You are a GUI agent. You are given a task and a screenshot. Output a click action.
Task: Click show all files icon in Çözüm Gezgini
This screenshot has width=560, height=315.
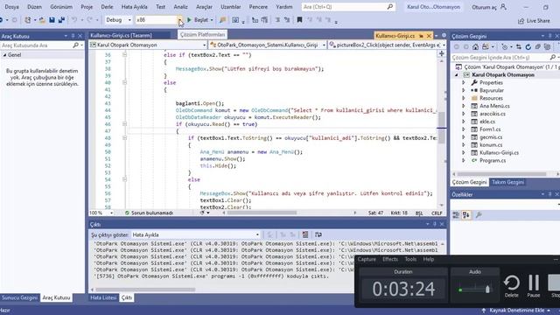click(x=547, y=46)
